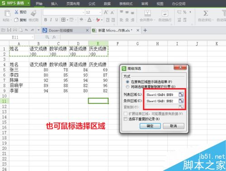Open the 页面布局 ribbon tab
This screenshot has height=171, width=226.
pyautogui.click(x=73, y=4)
